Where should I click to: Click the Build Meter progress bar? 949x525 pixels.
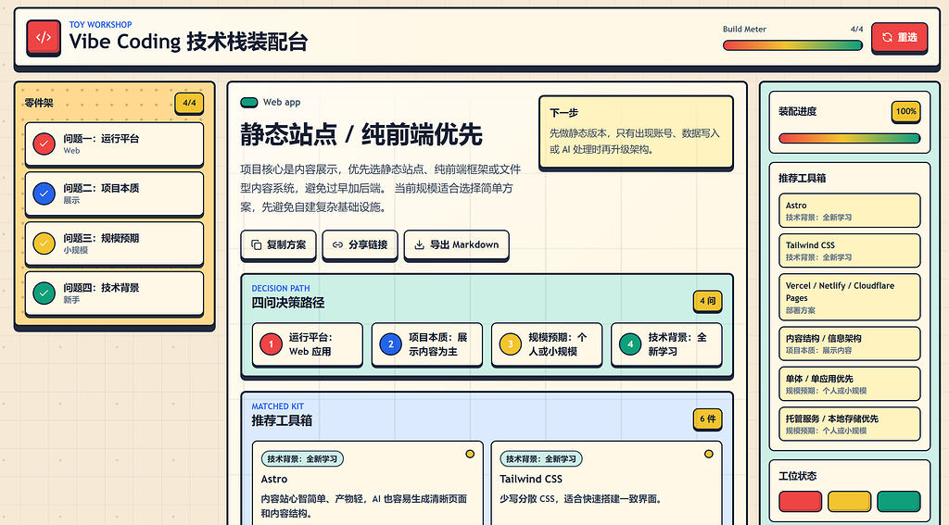click(x=792, y=45)
